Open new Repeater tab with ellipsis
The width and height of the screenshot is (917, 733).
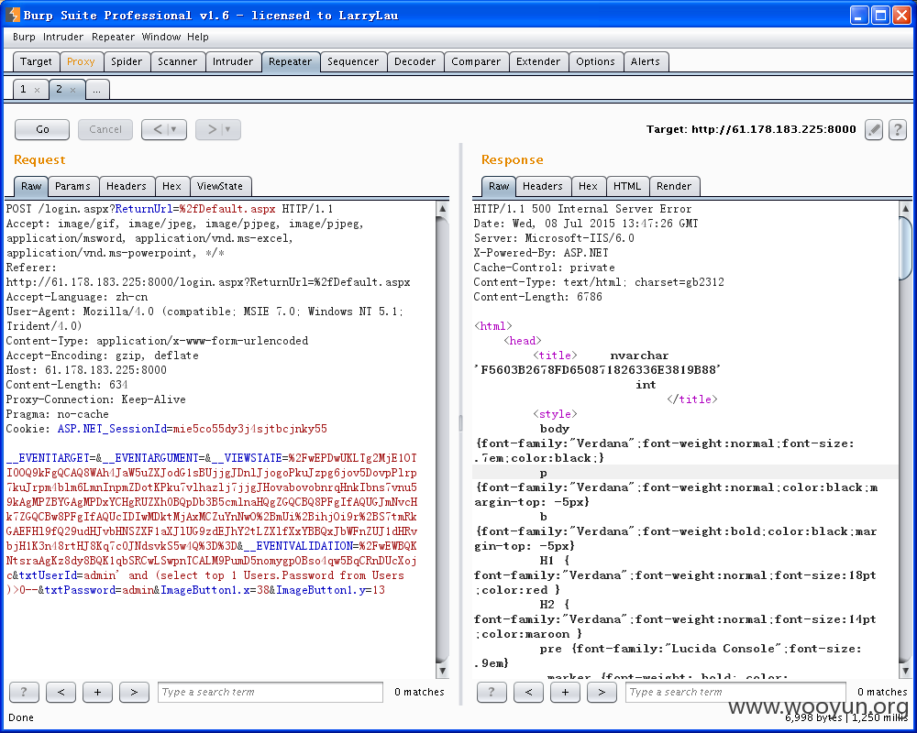pos(97,90)
